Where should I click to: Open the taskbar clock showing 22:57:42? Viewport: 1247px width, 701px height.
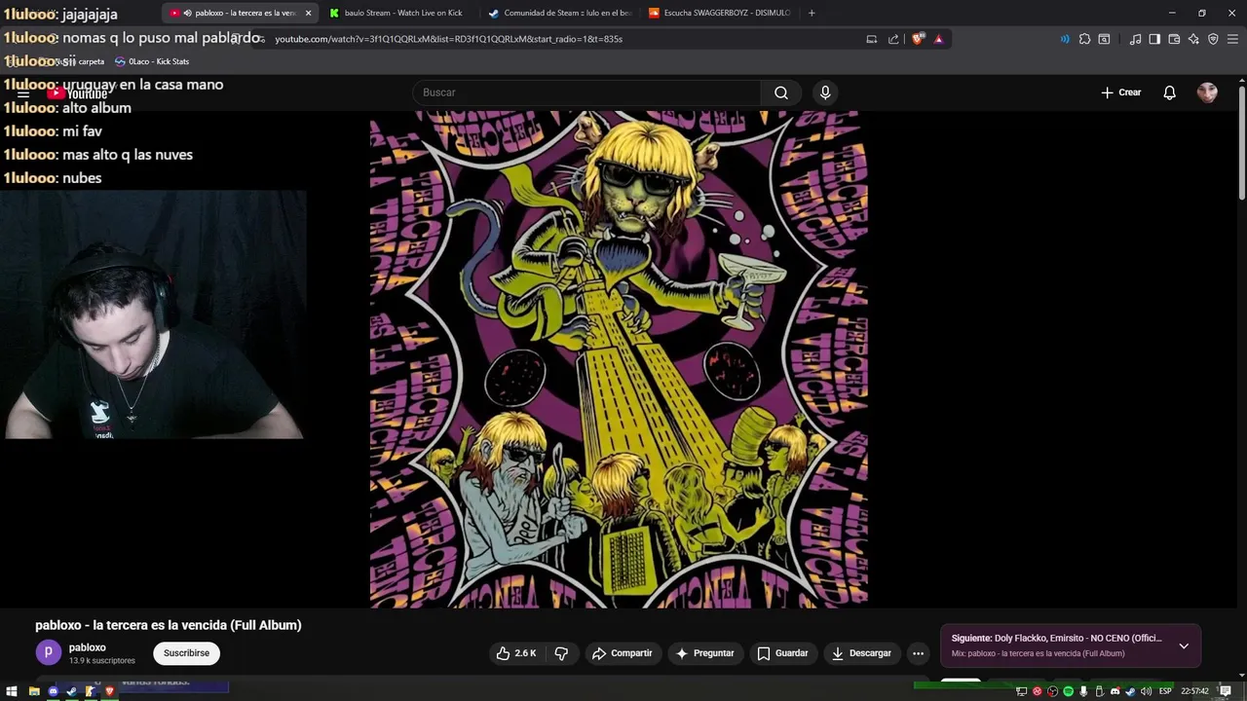tap(1195, 691)
